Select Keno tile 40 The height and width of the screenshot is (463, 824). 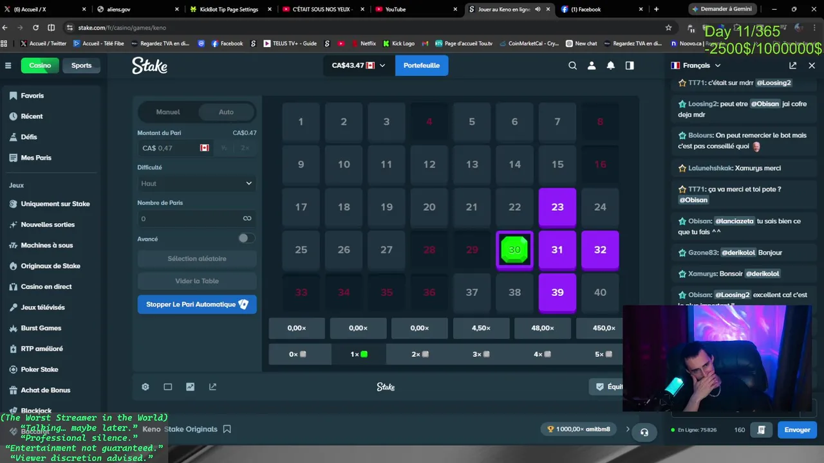click(600, 293)
